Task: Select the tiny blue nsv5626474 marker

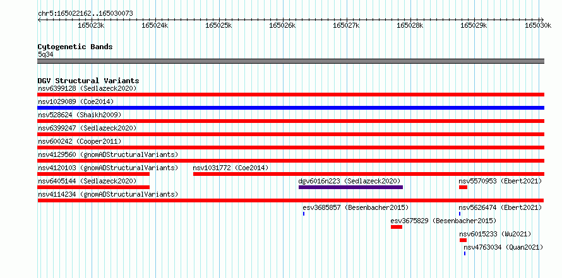Action: click(x=460, y=214)
